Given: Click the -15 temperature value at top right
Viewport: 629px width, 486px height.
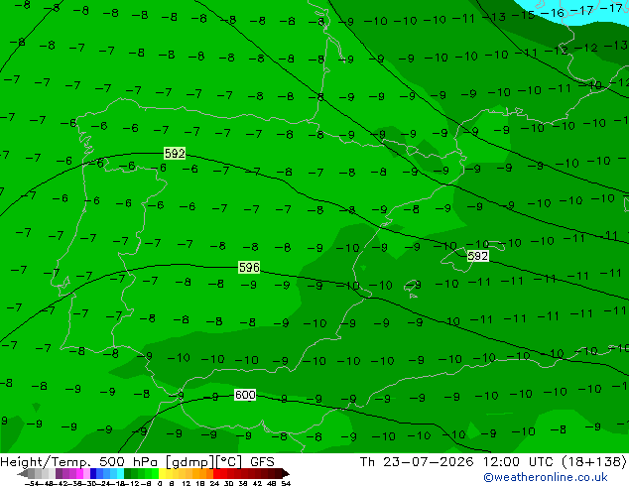Looking at the screenshot, I should pyautogui.click(x=523, y=15).
